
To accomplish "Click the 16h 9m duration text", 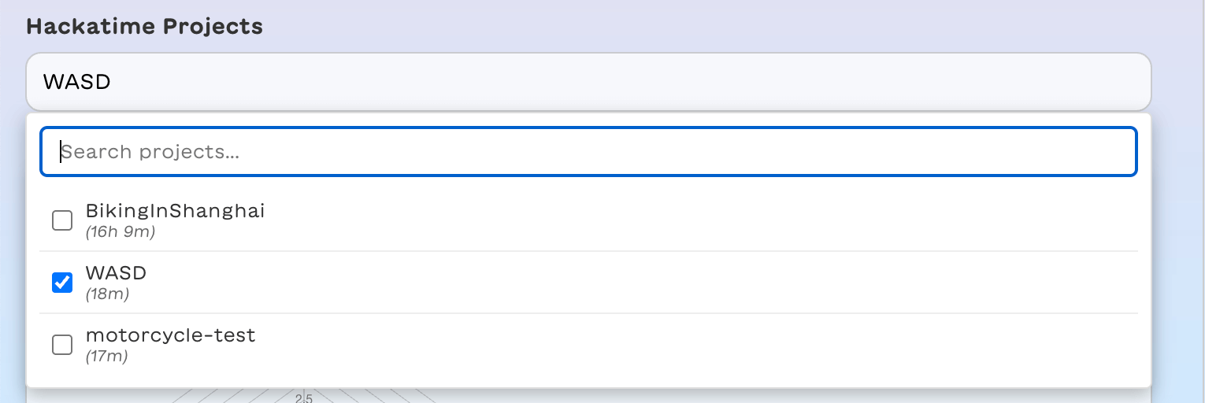I will point(120,232).
